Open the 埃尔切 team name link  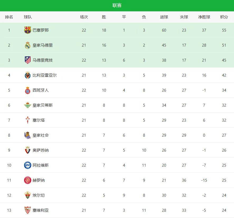click(39, 195)
